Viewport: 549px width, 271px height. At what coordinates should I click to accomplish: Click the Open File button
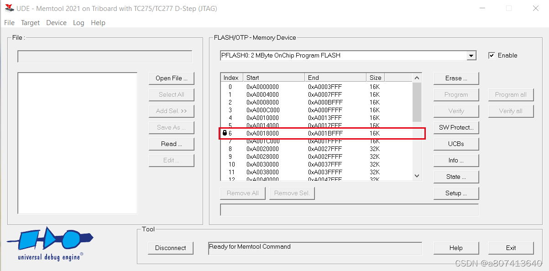click(172, 78)
